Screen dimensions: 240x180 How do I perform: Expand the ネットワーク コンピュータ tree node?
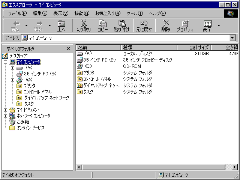tap(5, 116)
